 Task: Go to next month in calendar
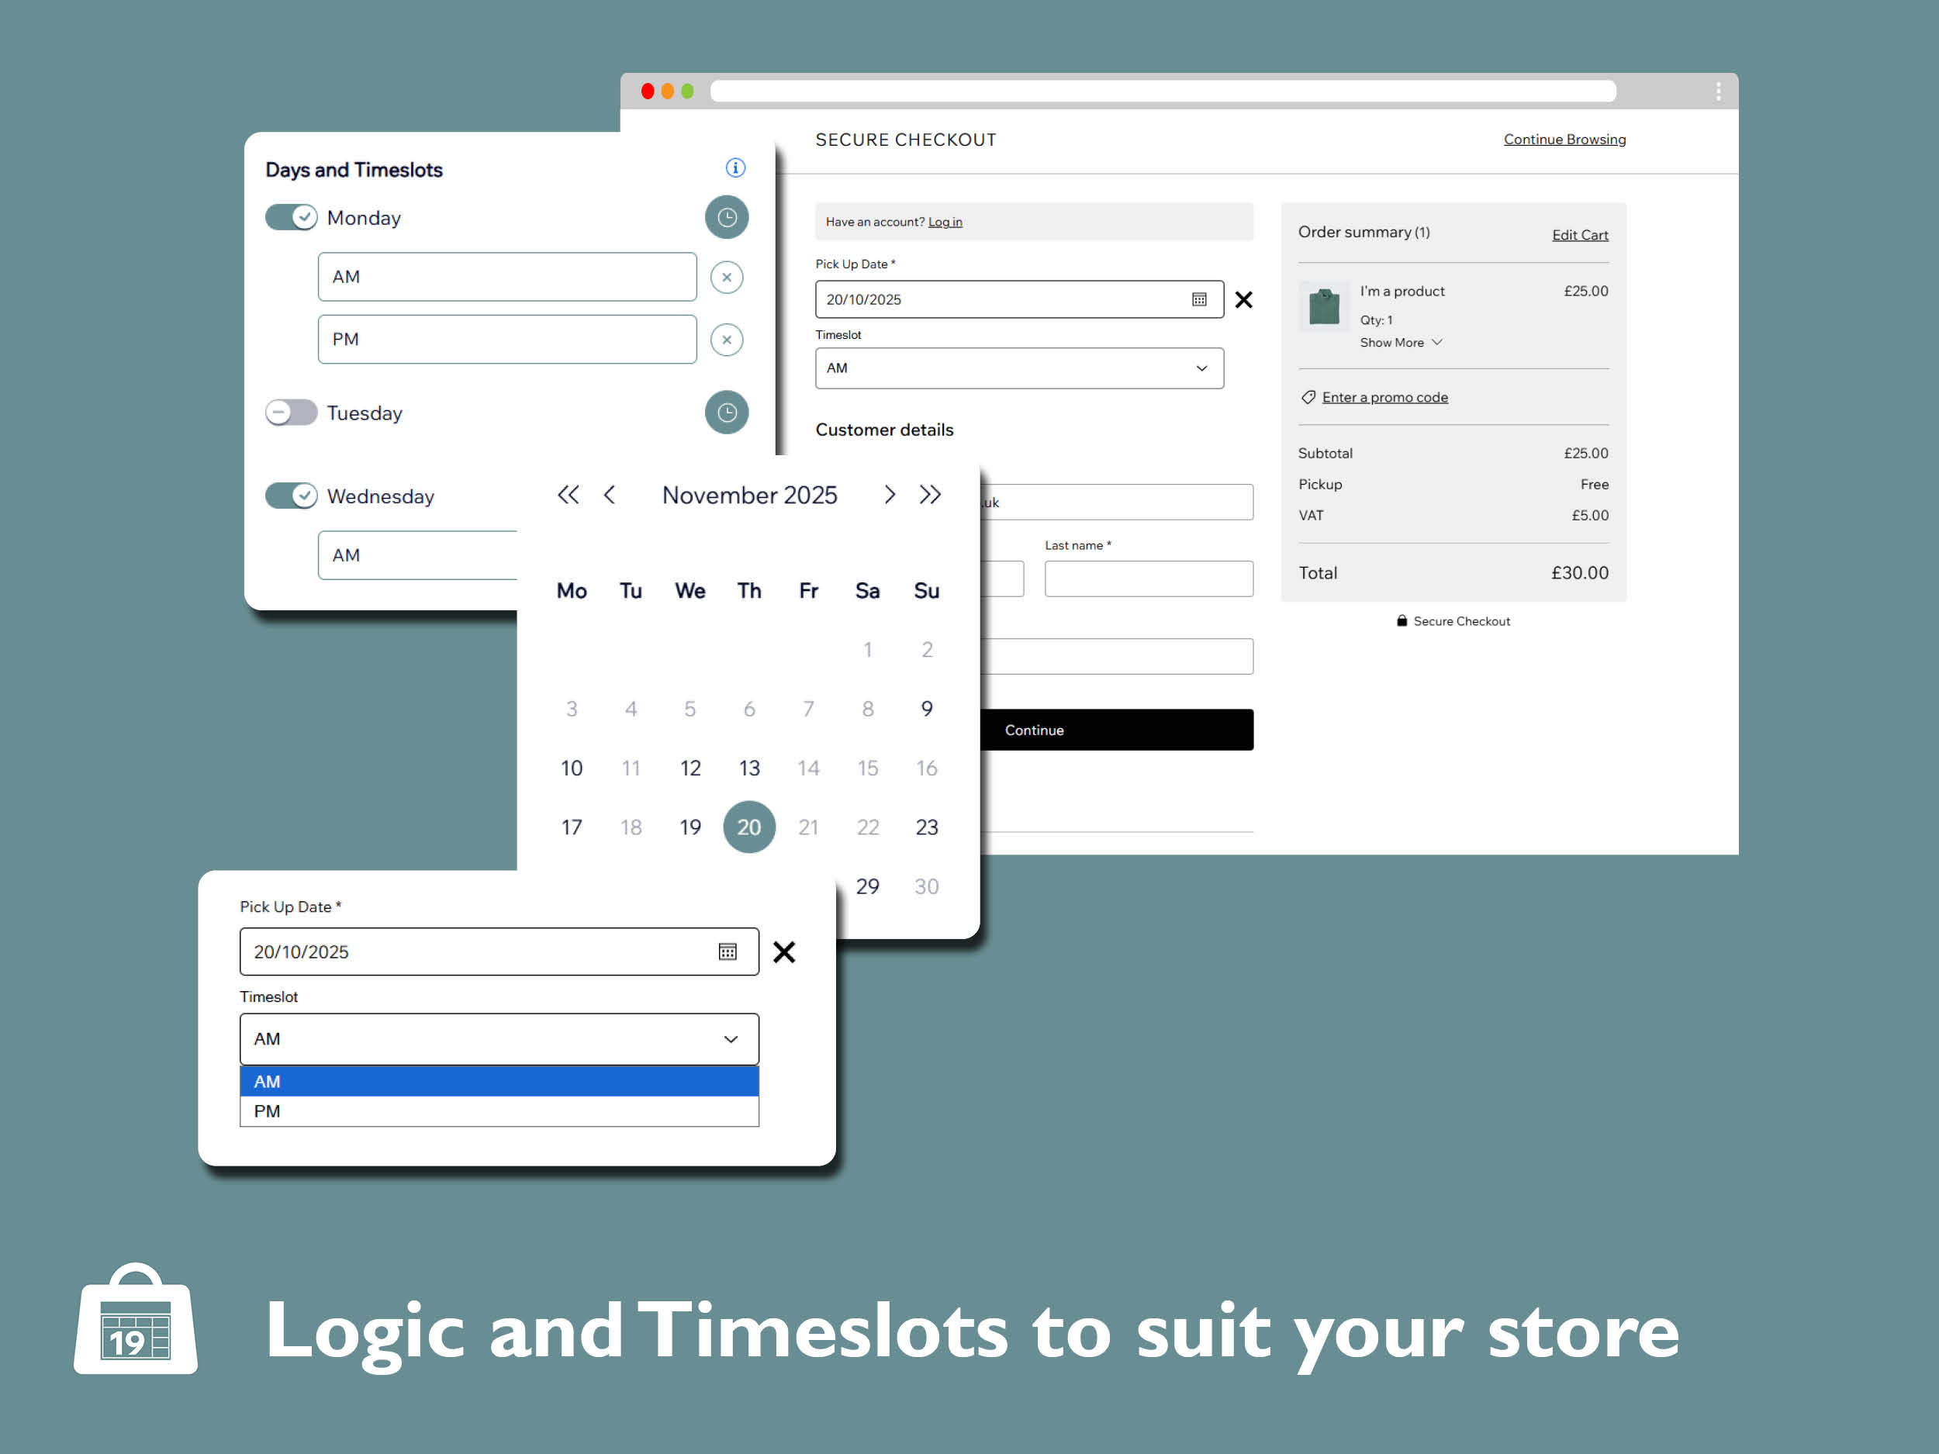point(889,494)
